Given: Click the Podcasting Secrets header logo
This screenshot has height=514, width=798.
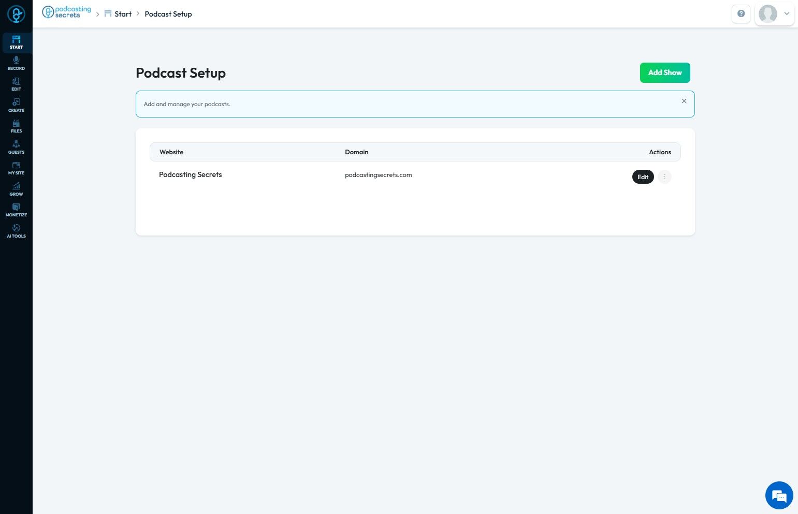Looking at the screenshot, I should click(x=66, y=12).
